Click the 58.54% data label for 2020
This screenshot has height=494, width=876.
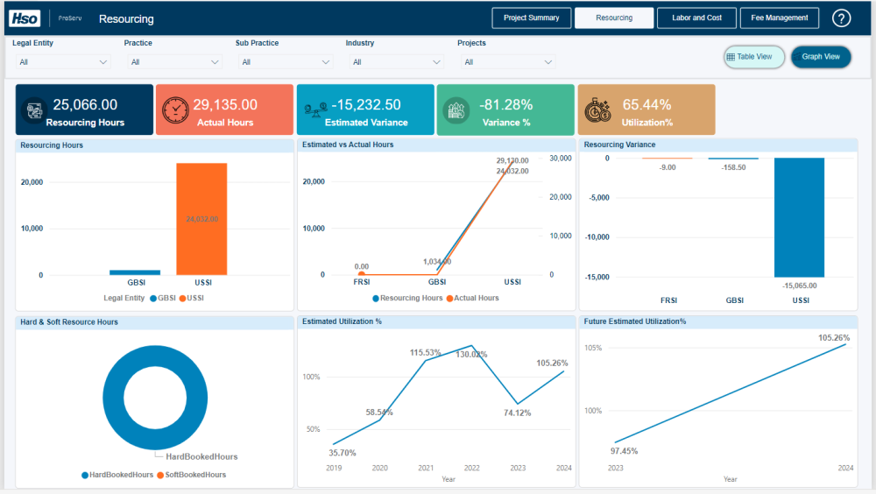click(x=379, y=413)
